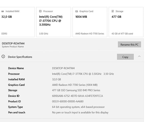The width and height of the screenshot is (147, 122).
Task: Click the Device Specifications info icon
Action: pyautogui.click(x=3, y=57)
